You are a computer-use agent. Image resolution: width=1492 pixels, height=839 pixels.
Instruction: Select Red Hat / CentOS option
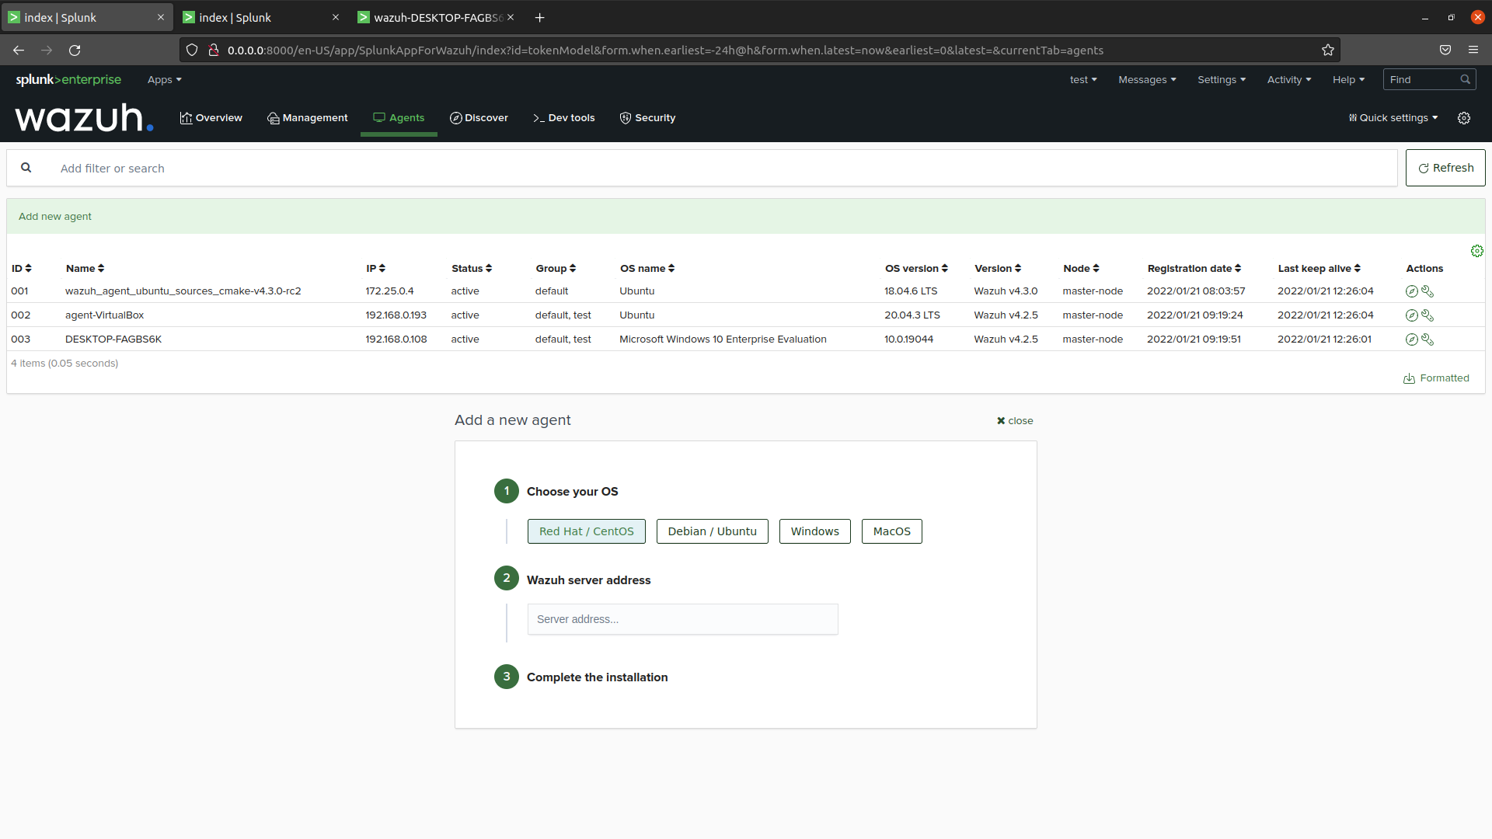(587, 531)
